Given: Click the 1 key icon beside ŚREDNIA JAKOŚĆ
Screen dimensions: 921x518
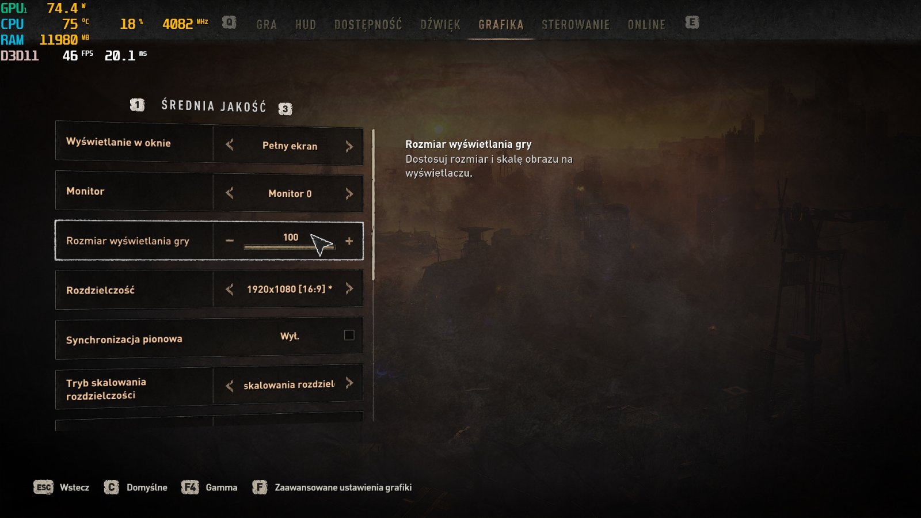Looking at the screenshot, I should (x=137, y=105).
